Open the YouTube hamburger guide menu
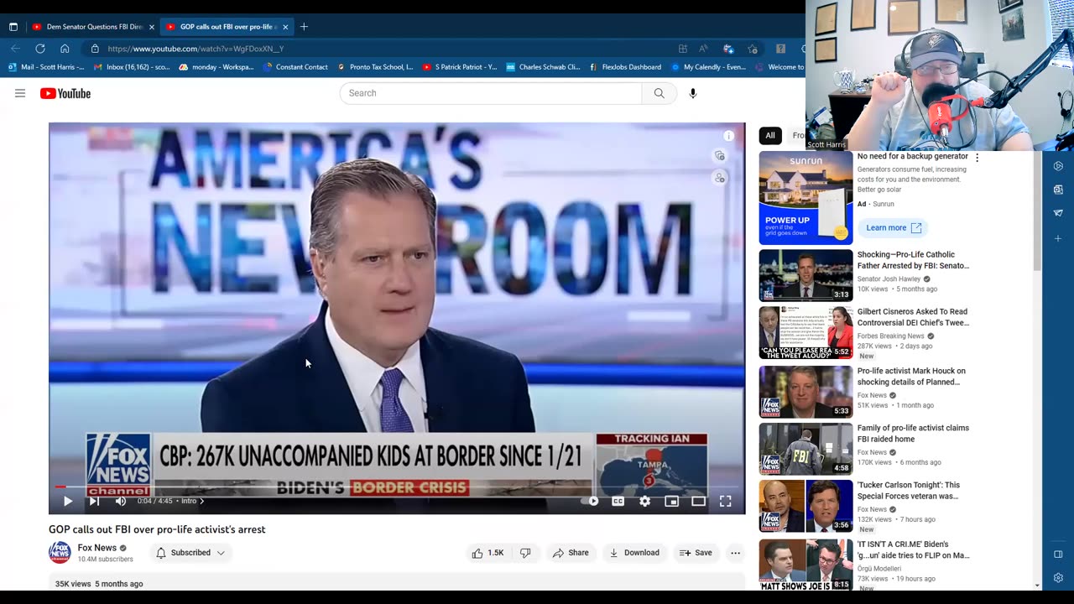 click(x=20, y=93)
